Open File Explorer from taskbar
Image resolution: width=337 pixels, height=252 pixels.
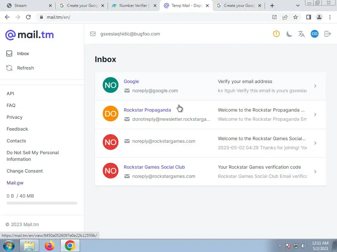[29, 245]
